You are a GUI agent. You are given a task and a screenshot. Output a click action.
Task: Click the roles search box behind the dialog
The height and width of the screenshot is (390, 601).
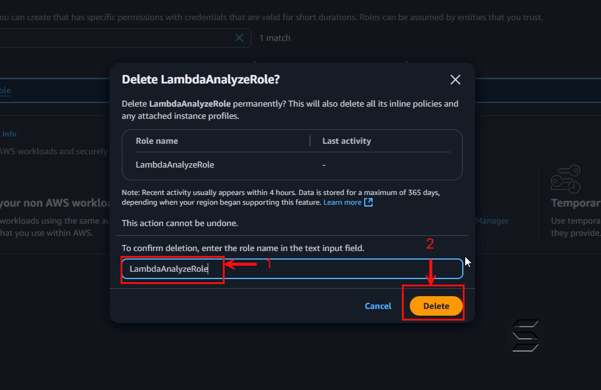click(115, 38)
